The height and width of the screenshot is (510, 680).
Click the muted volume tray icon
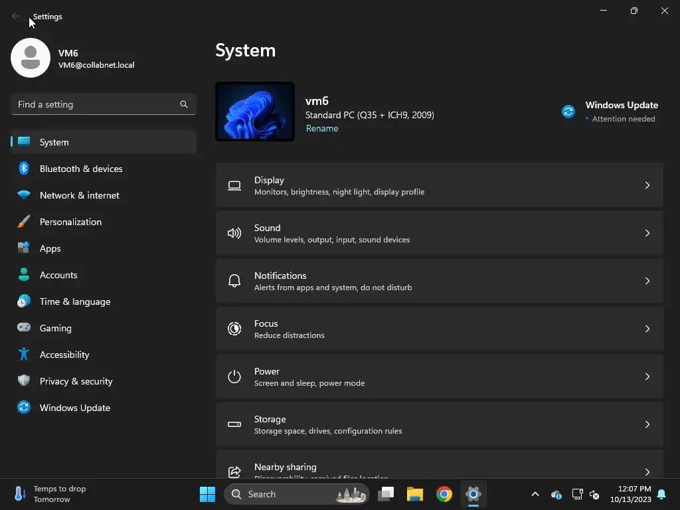(x=594, y=494)
